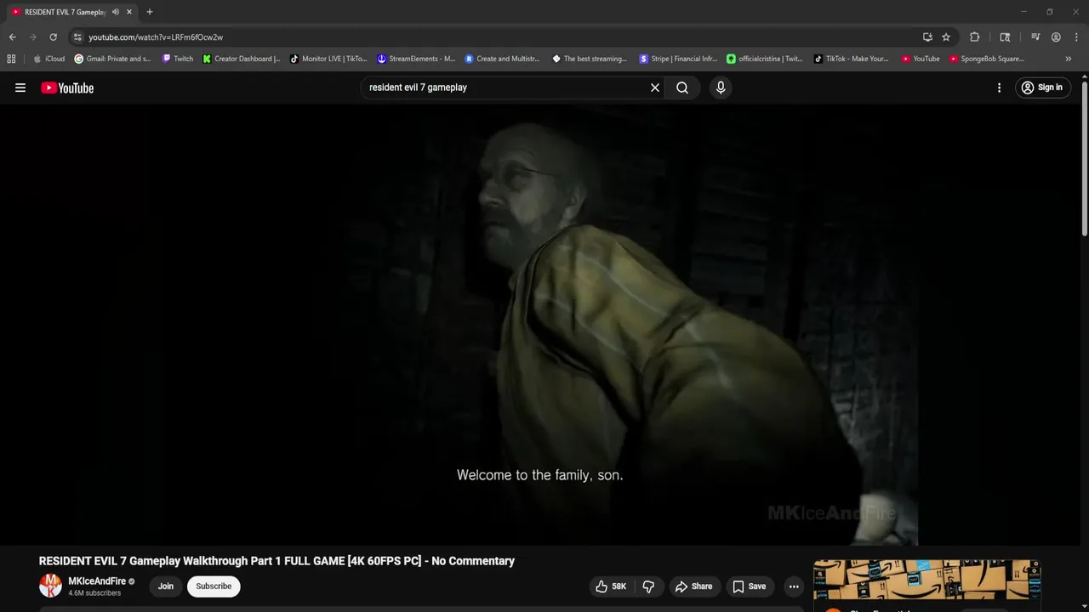Image resolution: width=1089 pixels, height=612 pixels.
Task: Save the video to a playlist
Action: pos(750,586)
